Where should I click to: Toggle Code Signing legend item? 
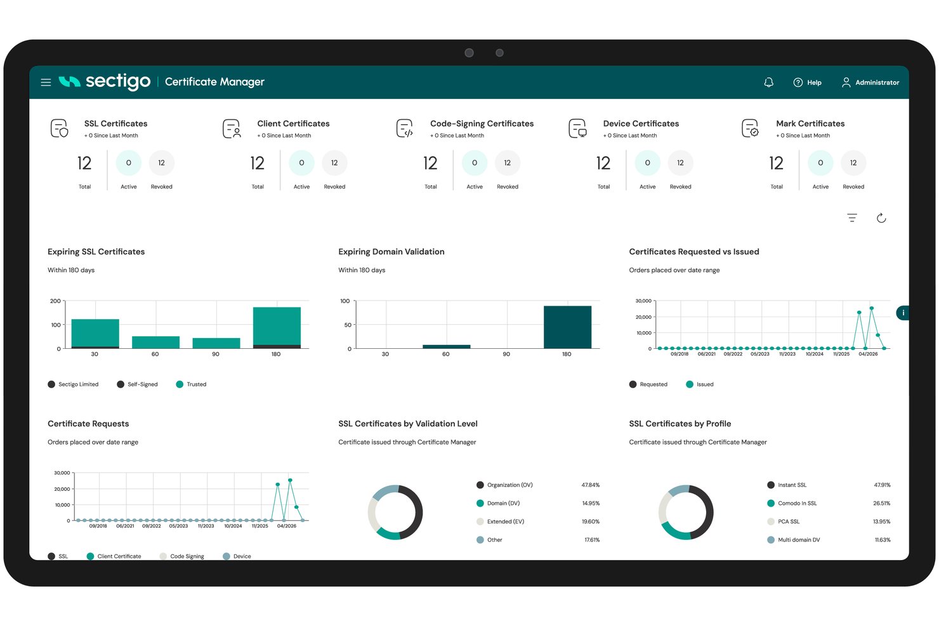pyautogui.click(x=182, y=556)
